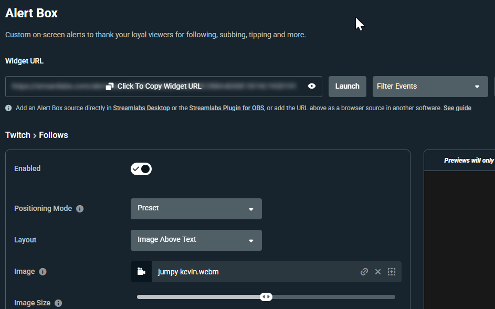Click the Alert Box heading
The height and width of the screenshot is (309, 495).
(x=31, y=13)
